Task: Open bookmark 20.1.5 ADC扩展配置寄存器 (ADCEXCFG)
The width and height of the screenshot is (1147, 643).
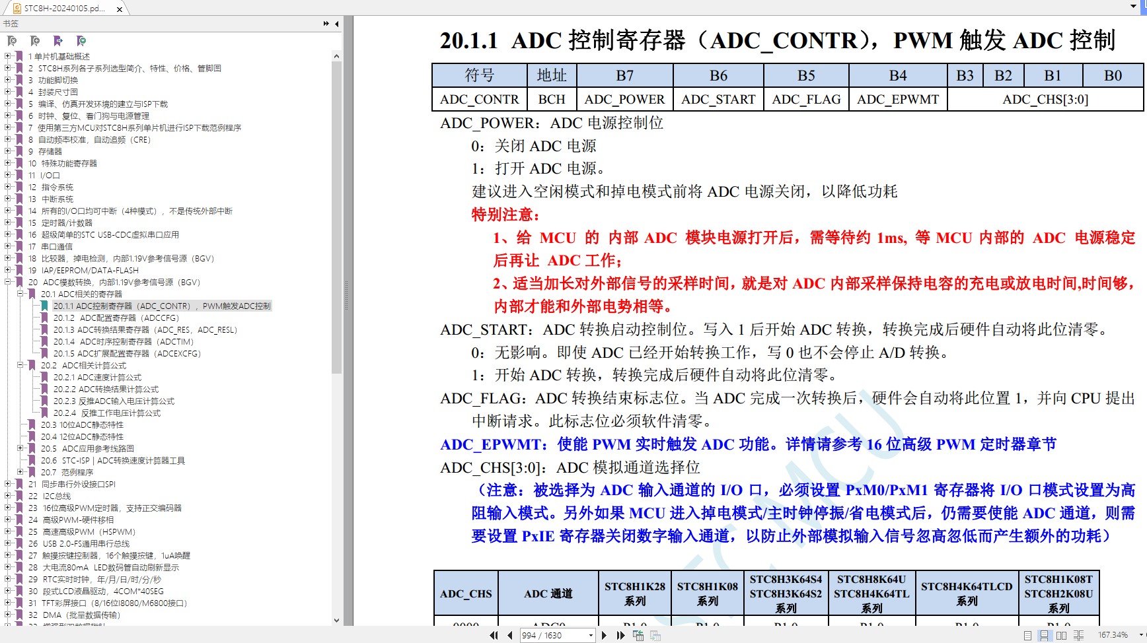Action: pyautogui.click(x=127, y=353)
